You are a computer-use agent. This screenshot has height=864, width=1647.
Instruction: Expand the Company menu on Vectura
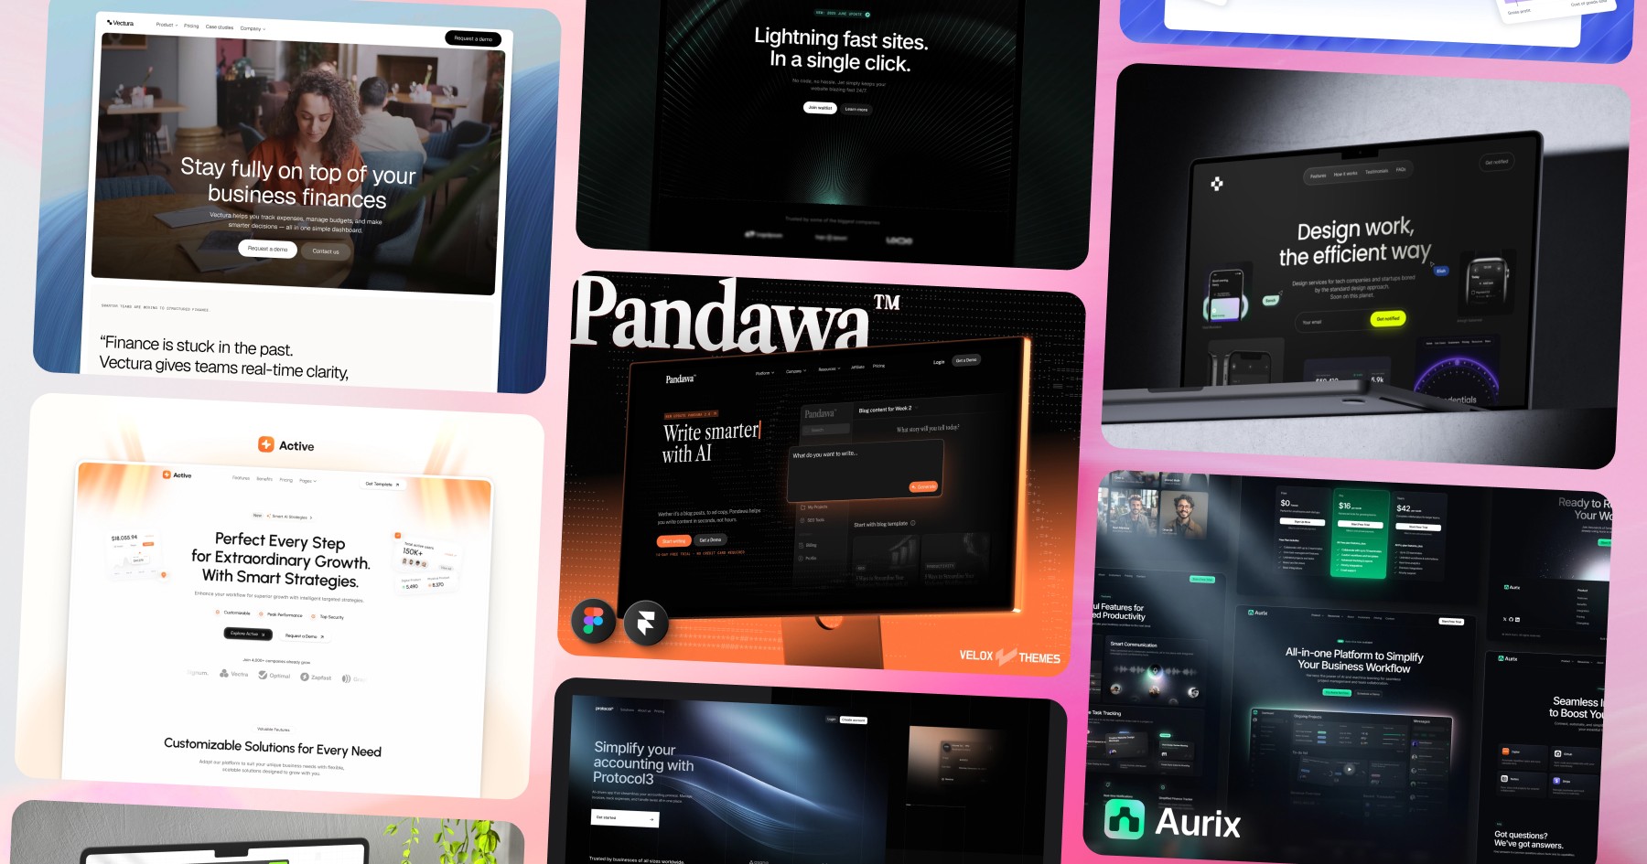click(253, 28)
